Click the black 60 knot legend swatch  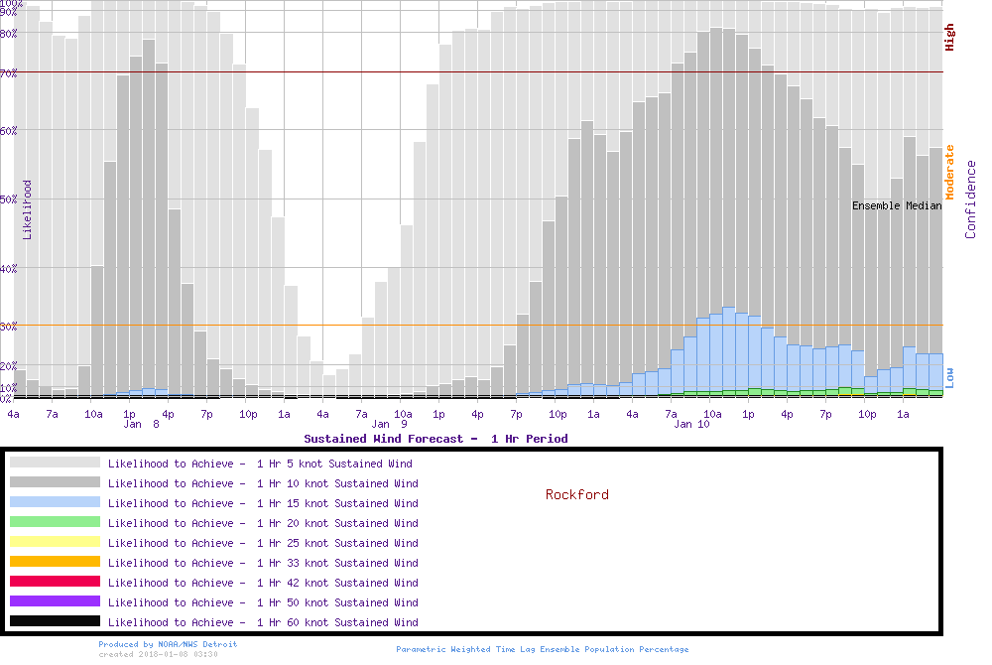point(55,621)
